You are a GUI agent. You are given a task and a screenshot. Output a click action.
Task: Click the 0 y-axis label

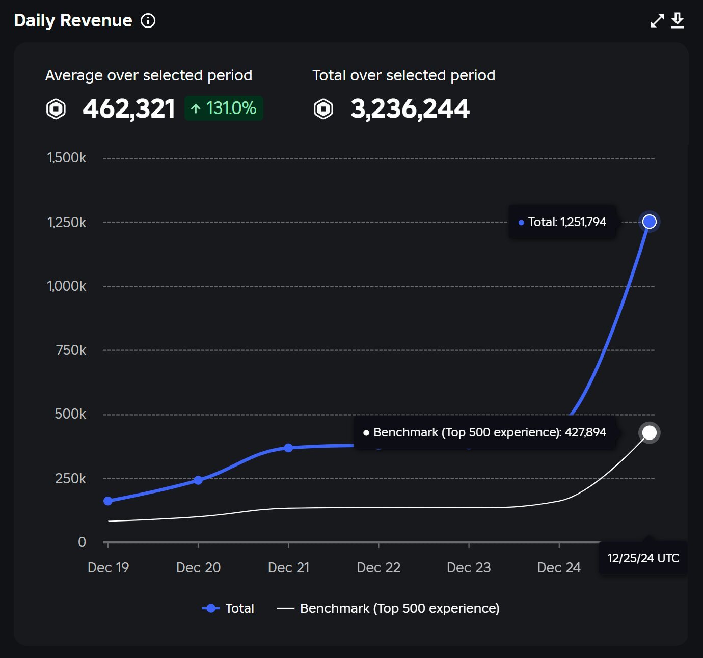pos(82,542)
